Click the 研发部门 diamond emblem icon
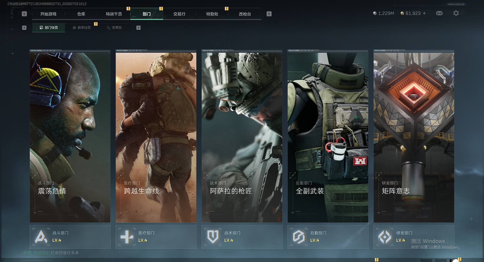Image resolution: width=484 pixels, height=262 pixels. 385,237
